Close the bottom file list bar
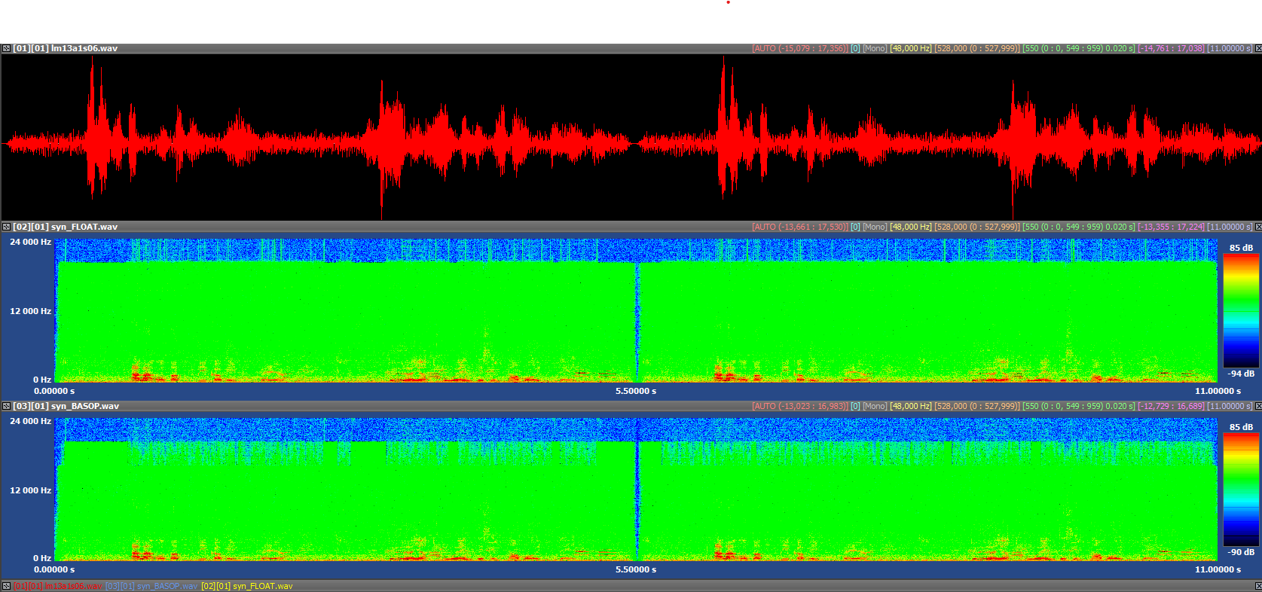This screenshot has height=592, width=1262. [1257, 586]
